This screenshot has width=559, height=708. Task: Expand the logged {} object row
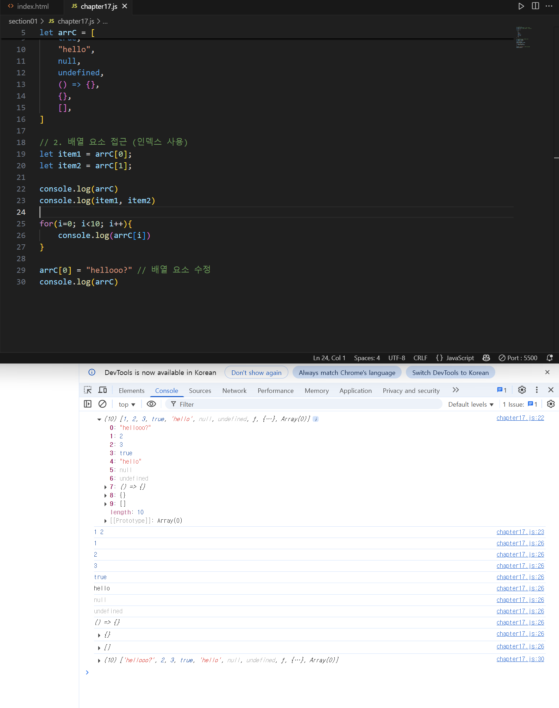pyautogui.click(x=99, y=635)
